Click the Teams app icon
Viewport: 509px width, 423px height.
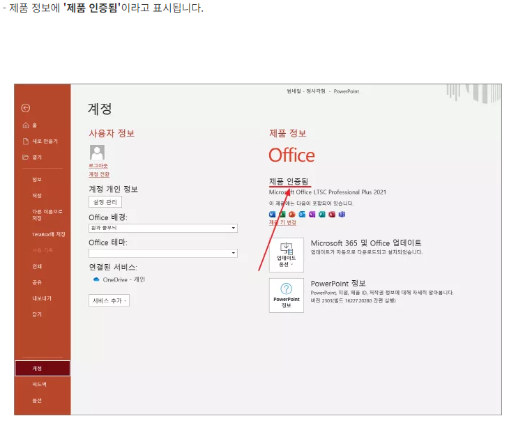pyautogui.click(x=342, y=215)
